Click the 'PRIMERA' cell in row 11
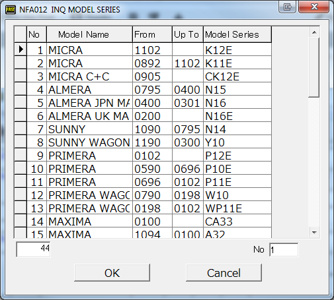 [x=89, y=181]
